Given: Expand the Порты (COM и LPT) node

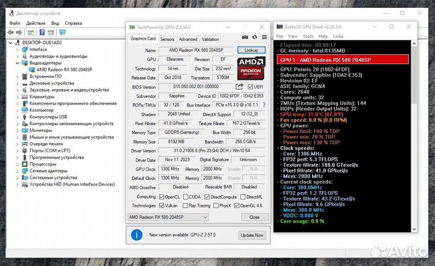Looking at the screenshot, I should 18,151.
